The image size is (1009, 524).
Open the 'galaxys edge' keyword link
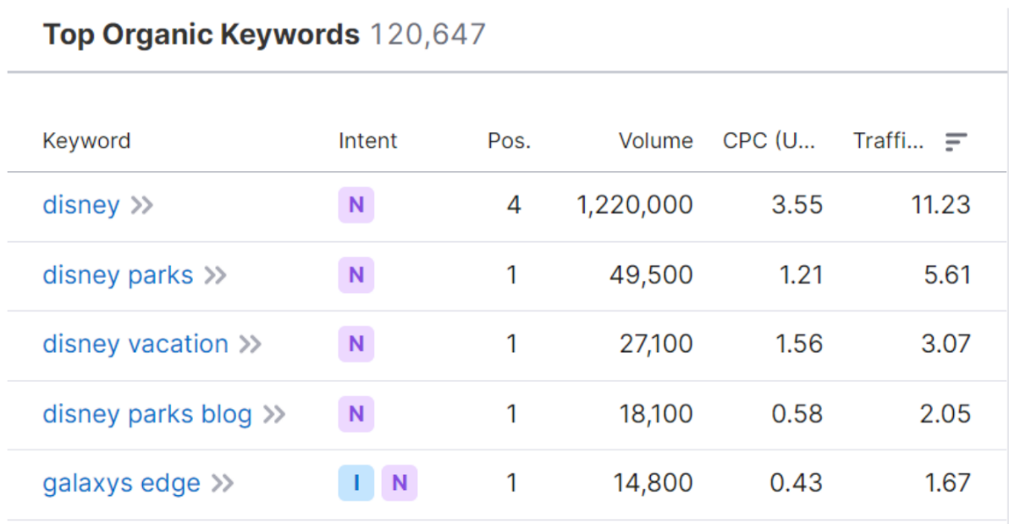click(x=122, y=483)
